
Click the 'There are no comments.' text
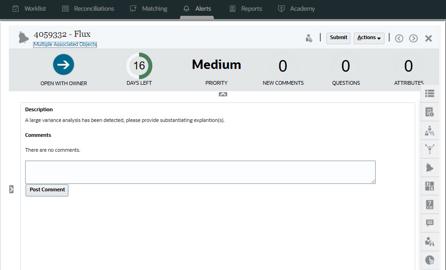(x=53, y=150)
